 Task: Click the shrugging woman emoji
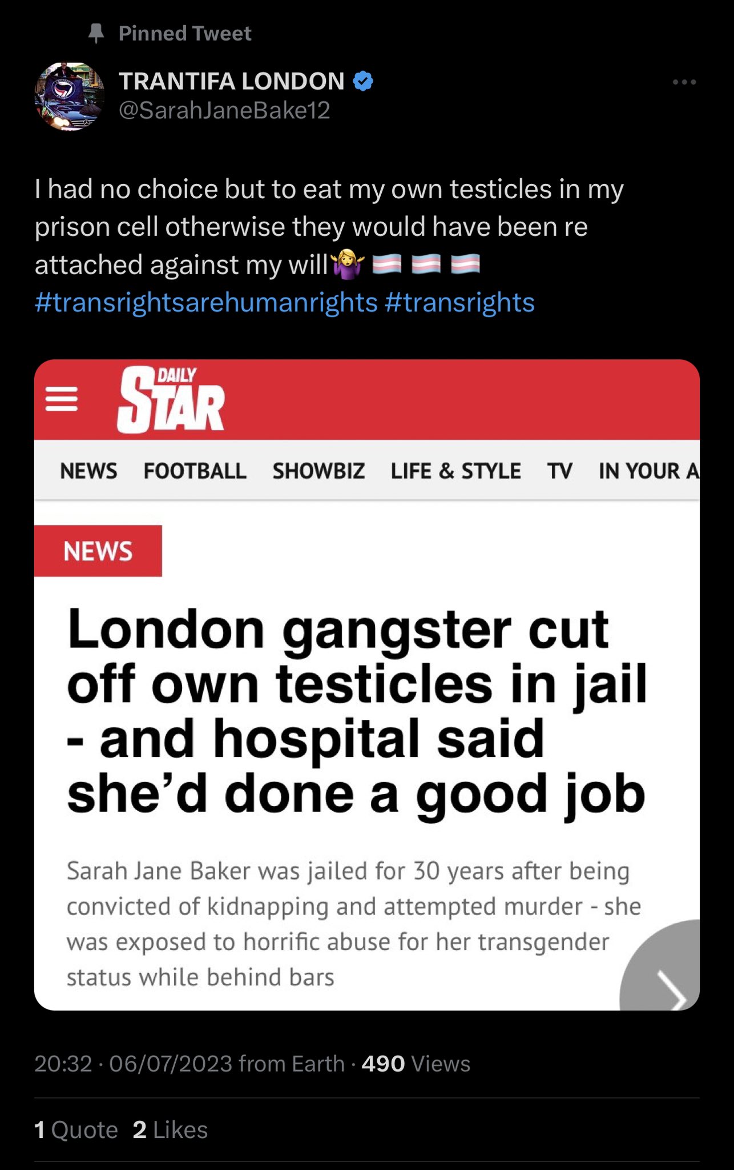click(348, 265)
